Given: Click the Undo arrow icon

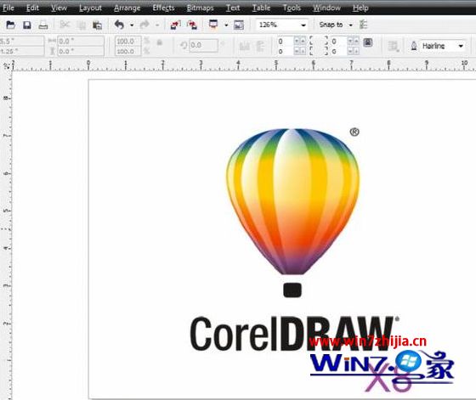Looking at the screenshot, I should pos(119,25).
